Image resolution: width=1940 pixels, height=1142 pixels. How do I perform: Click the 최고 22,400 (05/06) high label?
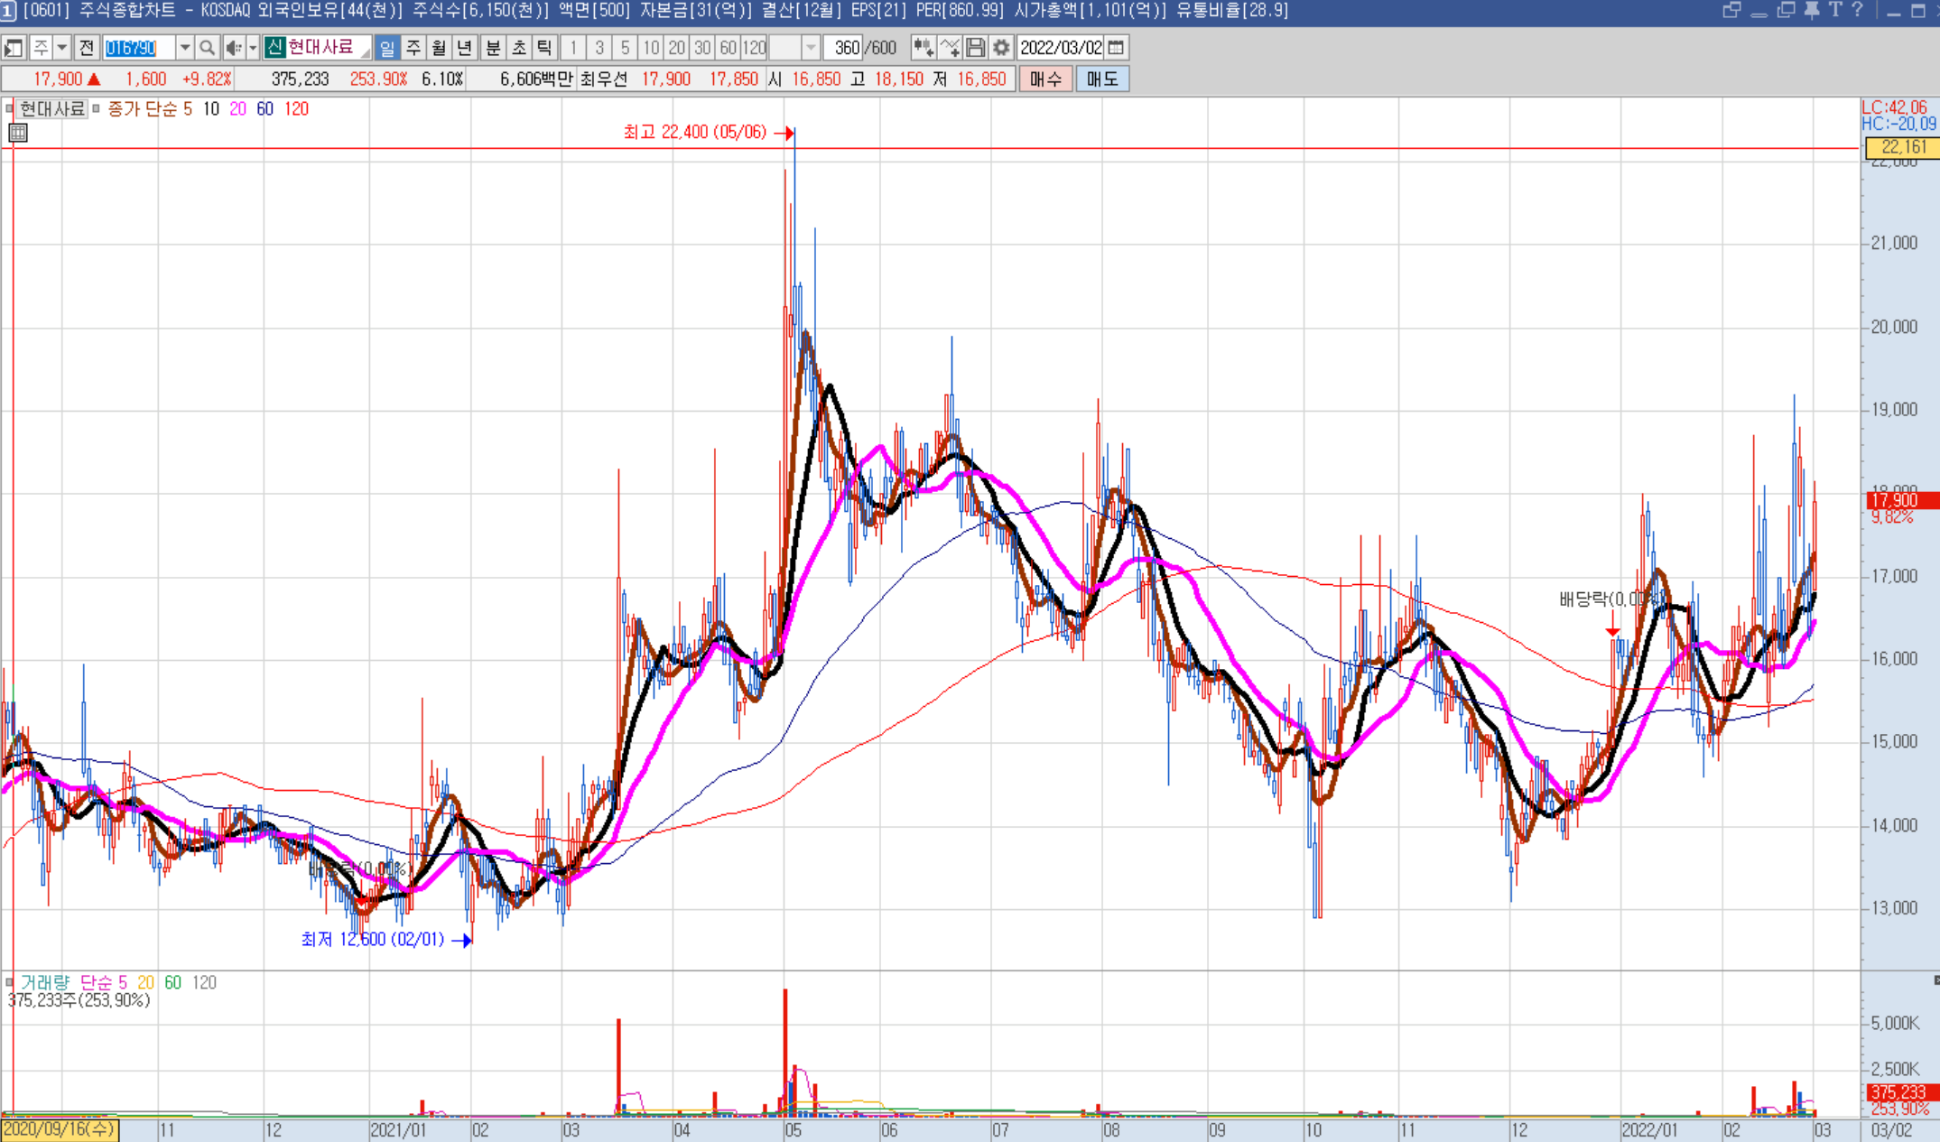[694, 133]
